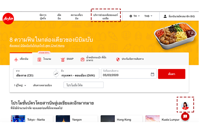Click the user profile login icon
Screen dimensions: 199x133
click(x=165, y=16)
